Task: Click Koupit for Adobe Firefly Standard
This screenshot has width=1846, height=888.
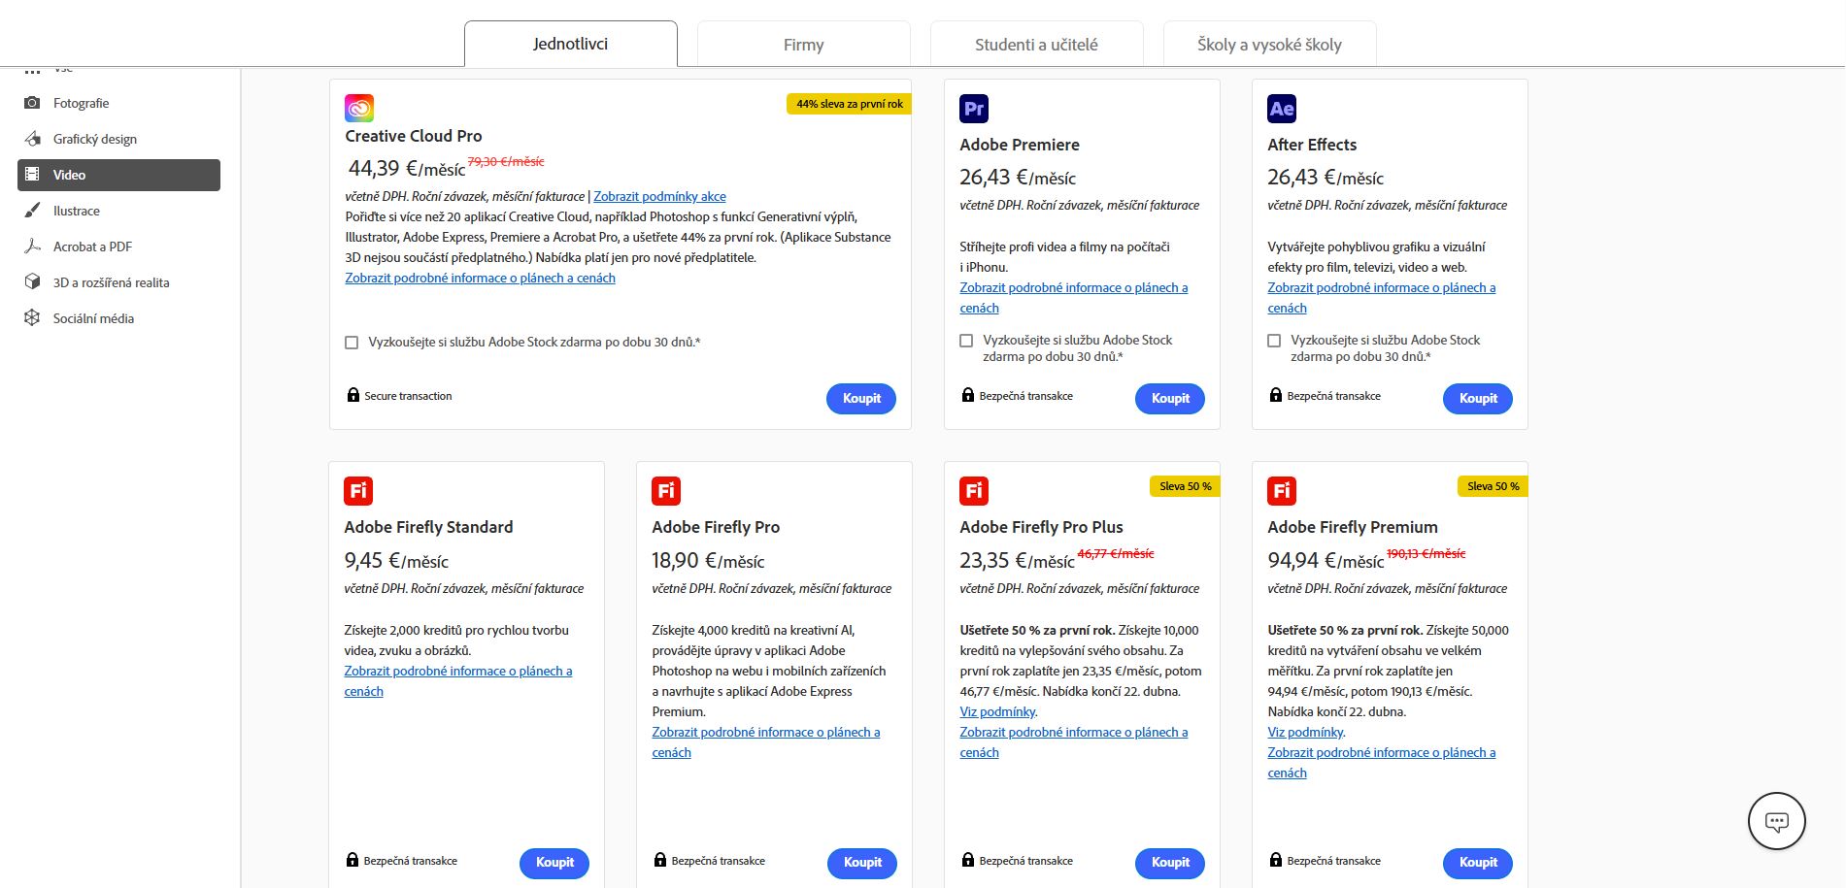Action: pos(554,863)
